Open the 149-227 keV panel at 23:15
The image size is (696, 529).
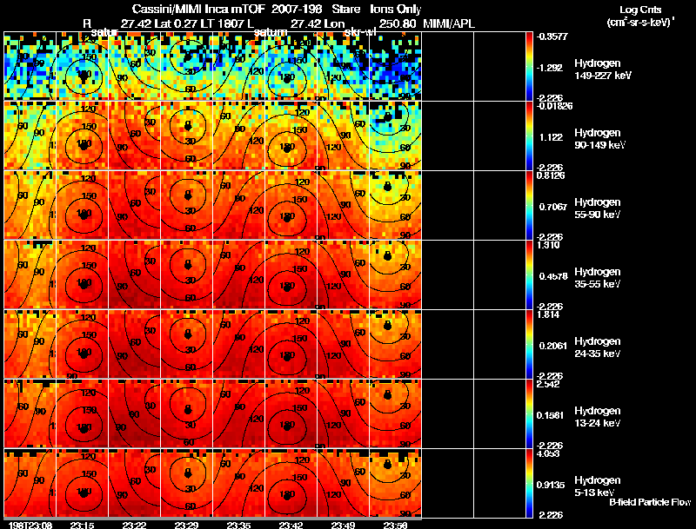point(82,66)
